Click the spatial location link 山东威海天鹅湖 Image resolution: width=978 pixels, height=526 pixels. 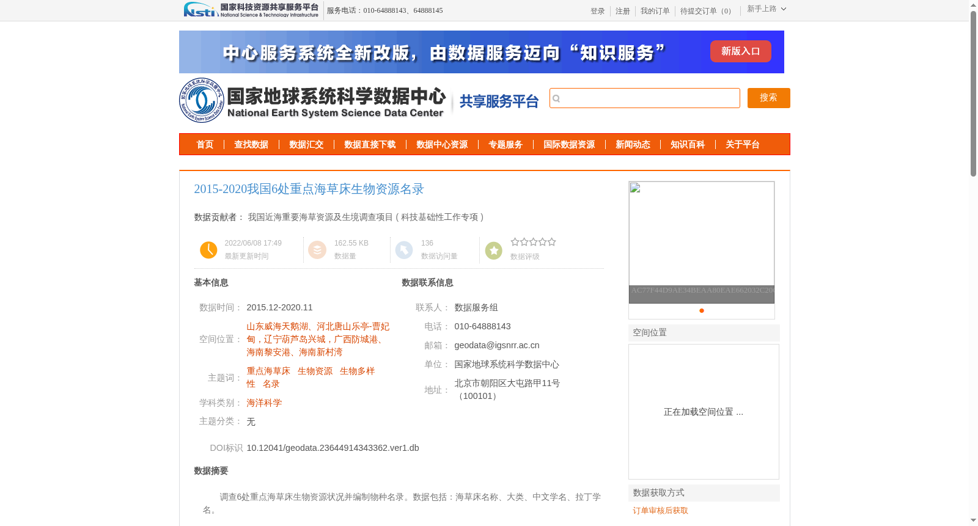pyautogui.click(x=278, y=326)
